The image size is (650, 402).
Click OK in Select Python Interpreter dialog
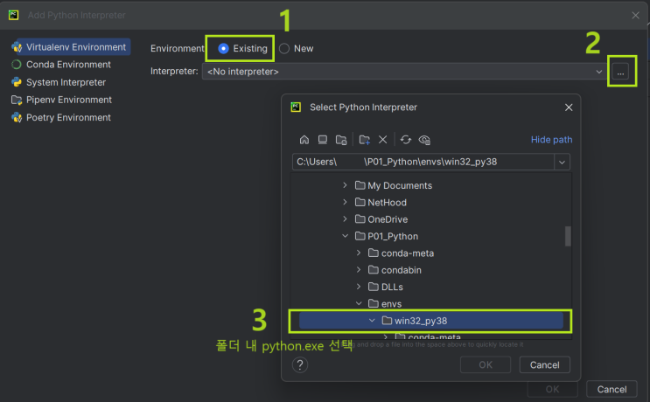point(486,365)
